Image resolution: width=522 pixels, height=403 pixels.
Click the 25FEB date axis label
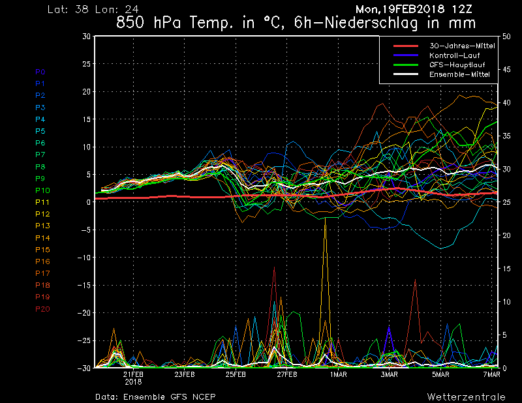236,375
